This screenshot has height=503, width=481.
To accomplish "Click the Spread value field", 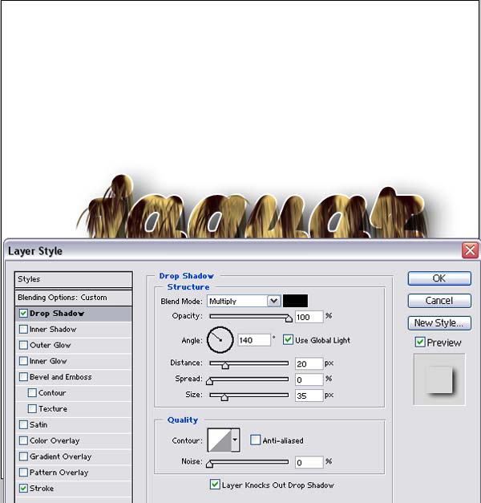I will point(309,379).
